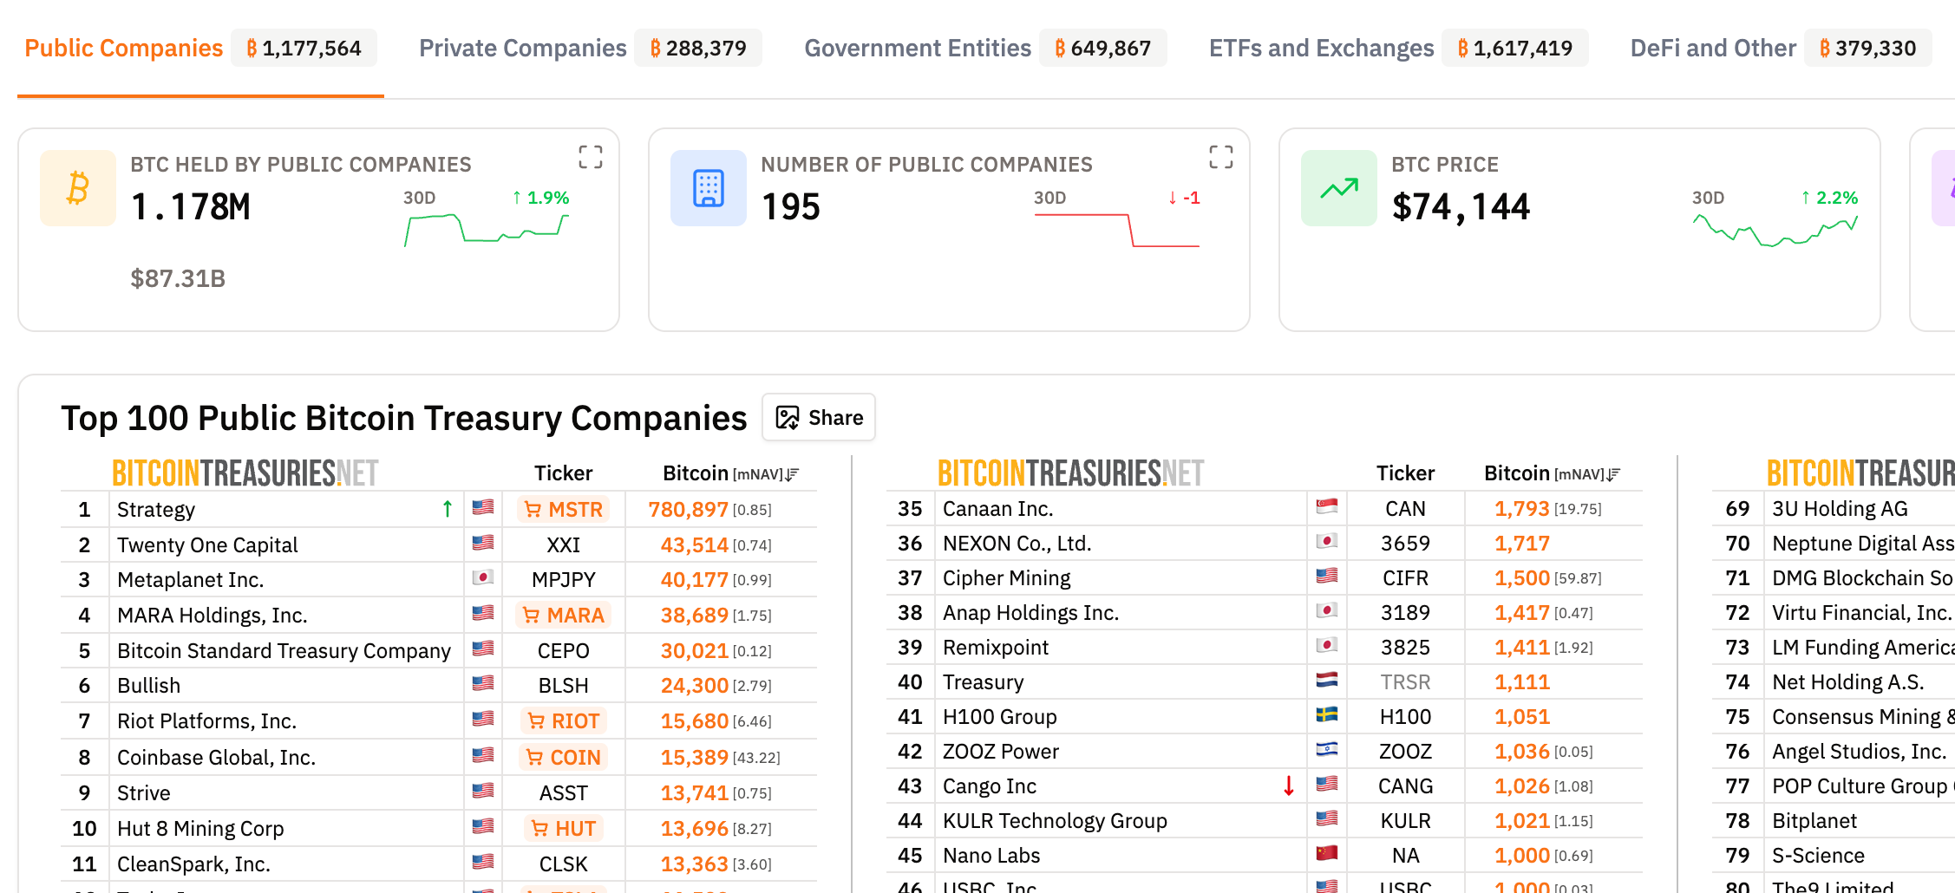Click the building icon in companies card
The image size is (1955, 893).
point(709,188)
